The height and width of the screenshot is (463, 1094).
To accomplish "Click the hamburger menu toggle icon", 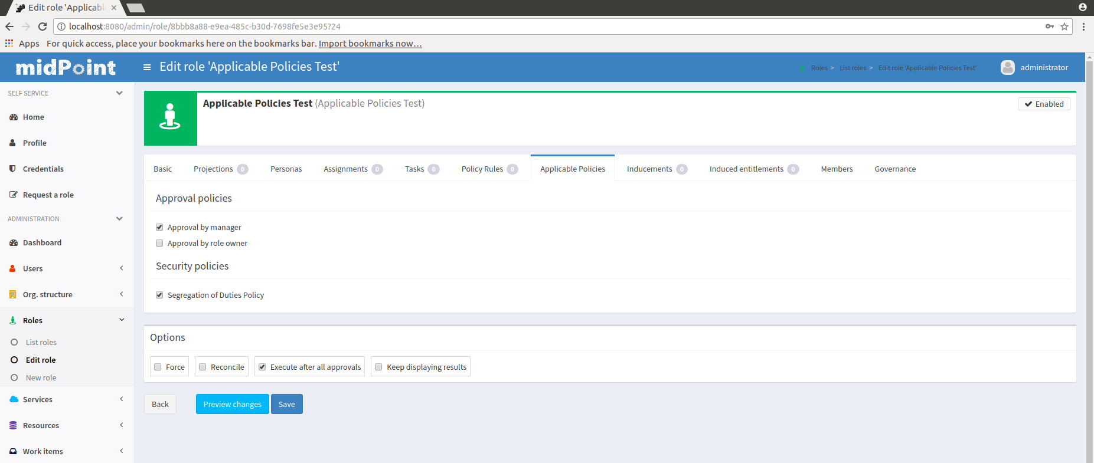I will pos(147,67).
